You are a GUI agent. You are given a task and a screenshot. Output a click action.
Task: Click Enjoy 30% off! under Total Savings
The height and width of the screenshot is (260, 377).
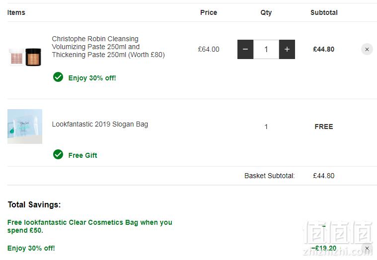[31, 248]
